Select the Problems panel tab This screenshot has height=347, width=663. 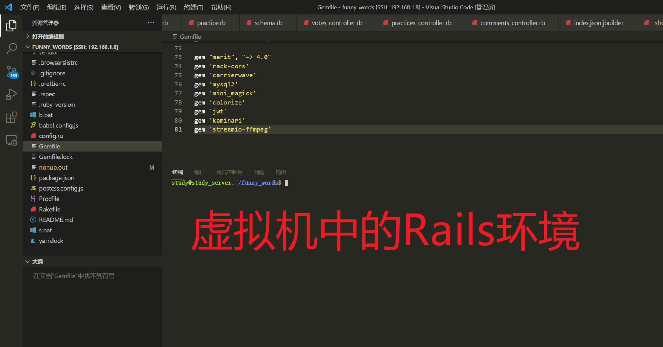pos(259,172)
